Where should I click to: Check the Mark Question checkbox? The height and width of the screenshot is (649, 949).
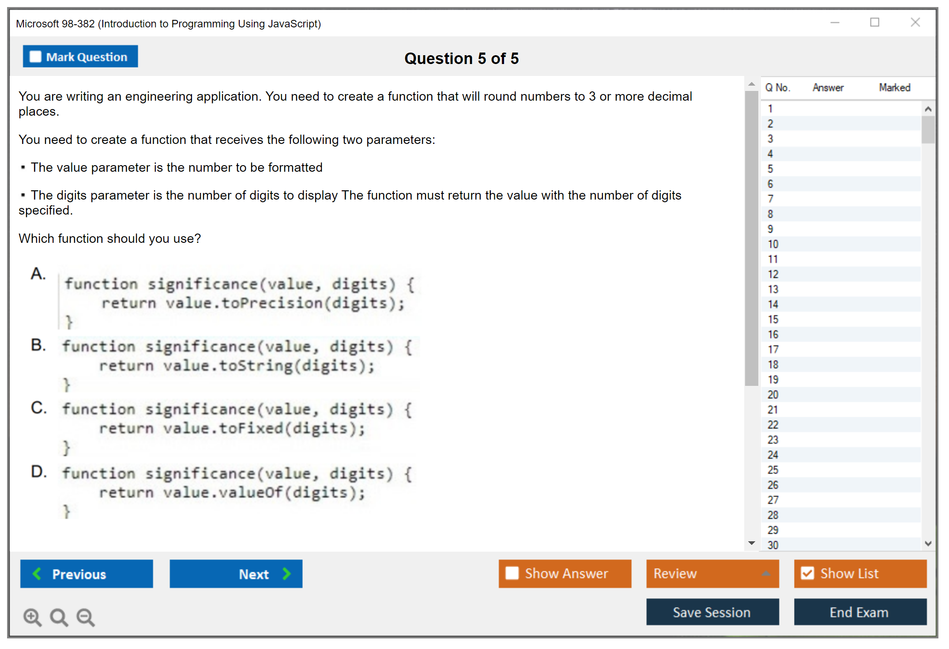[35, 57]
